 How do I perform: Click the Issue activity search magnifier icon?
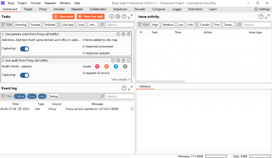[x=239, y=25]
